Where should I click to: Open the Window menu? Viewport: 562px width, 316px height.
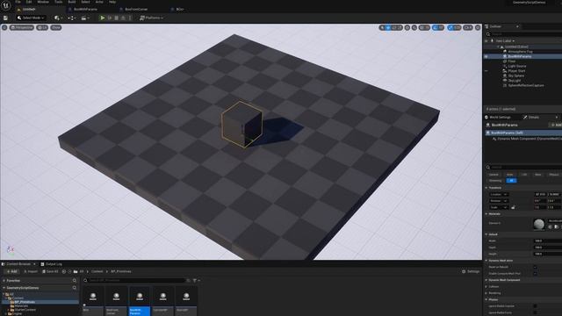point(43,2)
